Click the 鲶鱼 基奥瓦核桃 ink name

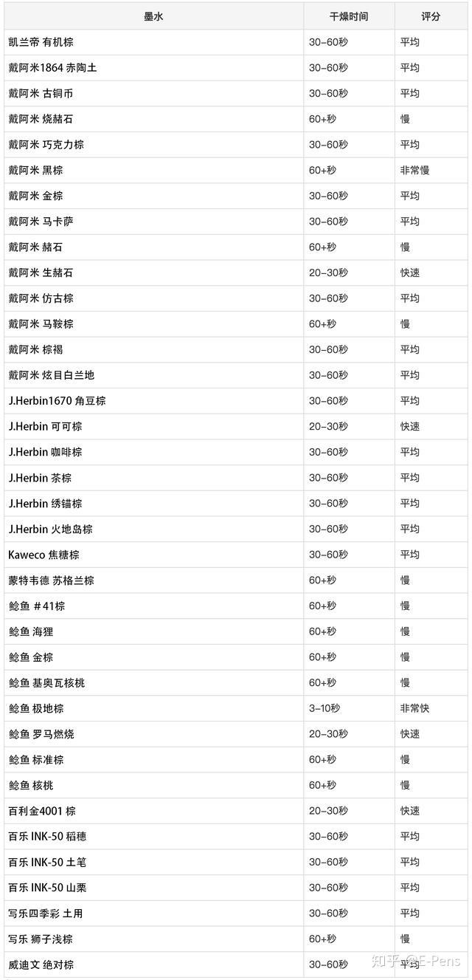point(46,683)
